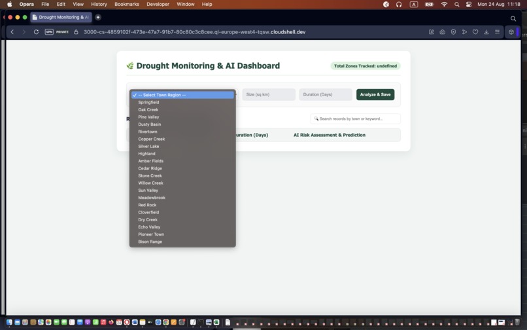Bookmark page with heart icon

[x=475, y=32]
